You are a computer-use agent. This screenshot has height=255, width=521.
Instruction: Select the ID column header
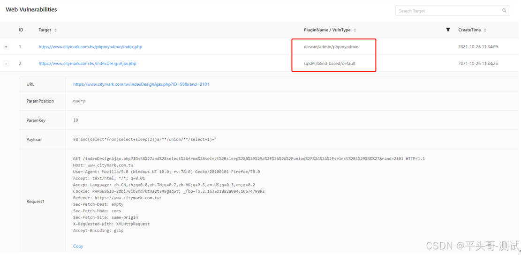(x=21, y=30)
